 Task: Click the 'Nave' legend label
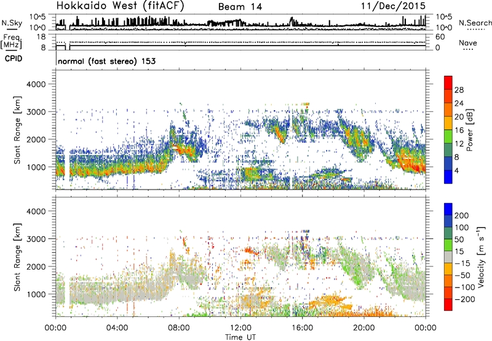[467, 42]
